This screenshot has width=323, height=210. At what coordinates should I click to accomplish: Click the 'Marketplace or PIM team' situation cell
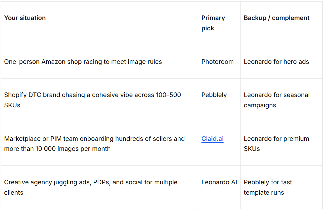pos(94,143)
